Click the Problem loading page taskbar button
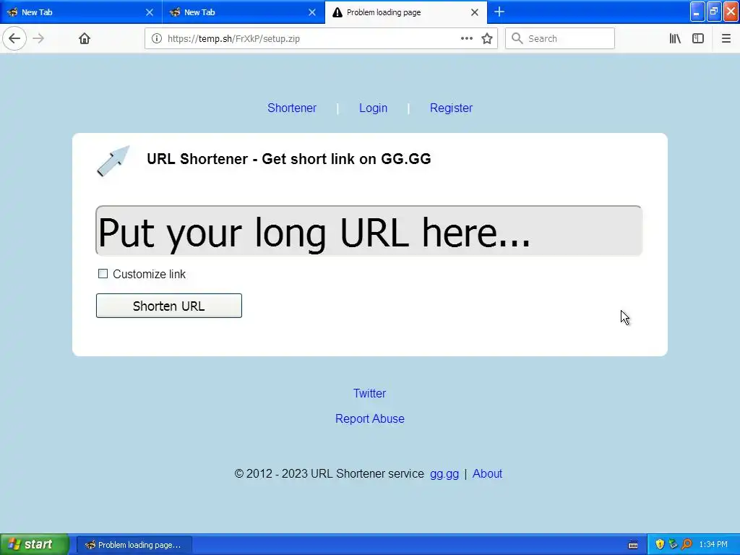 click(x=134, y=545)
